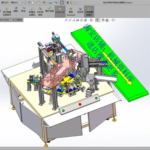
Task: Click the 电动牙刷手柄自动装配机.sldasm title text
Action: click(x=118, y=2)
